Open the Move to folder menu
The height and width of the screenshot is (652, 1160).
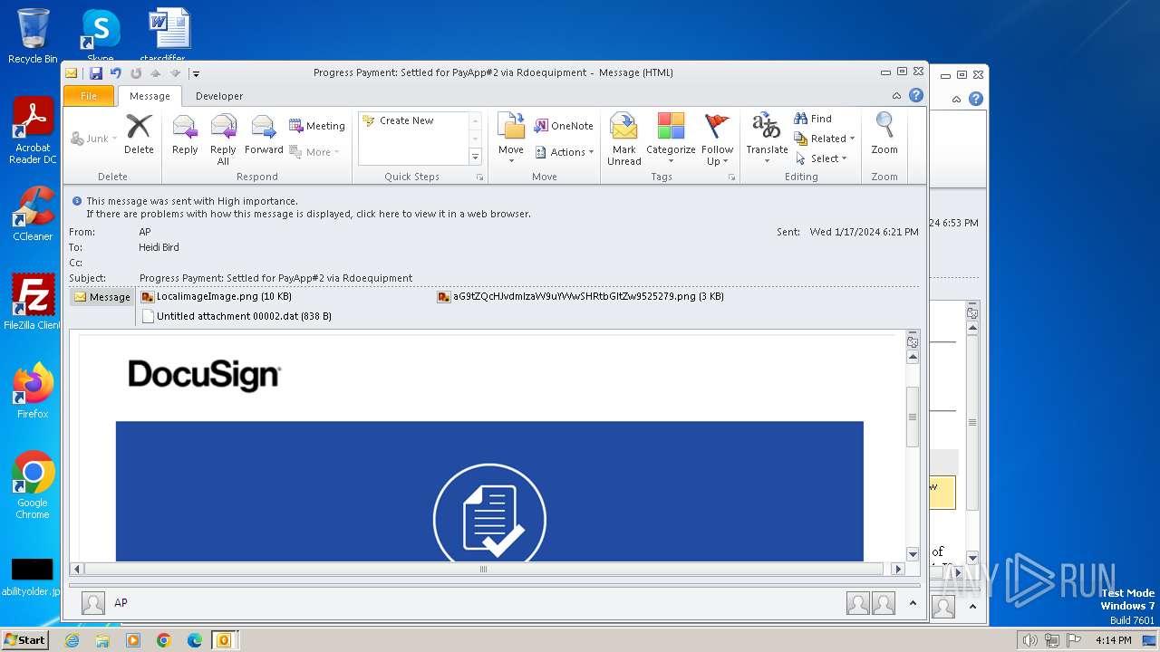point(511,139)
